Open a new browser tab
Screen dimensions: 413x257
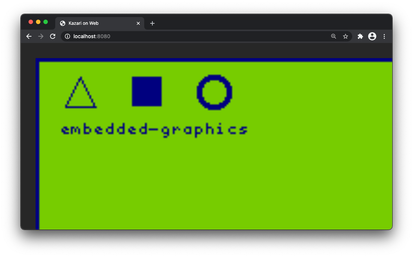pos(152,23)
